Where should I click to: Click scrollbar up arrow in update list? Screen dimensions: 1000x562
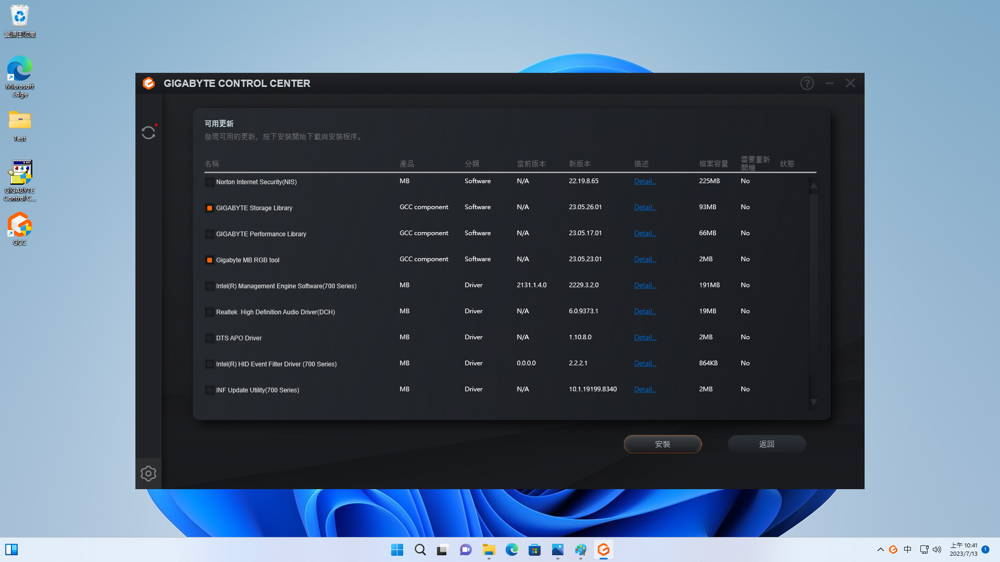pyautogui.click(x=814, y=185)
